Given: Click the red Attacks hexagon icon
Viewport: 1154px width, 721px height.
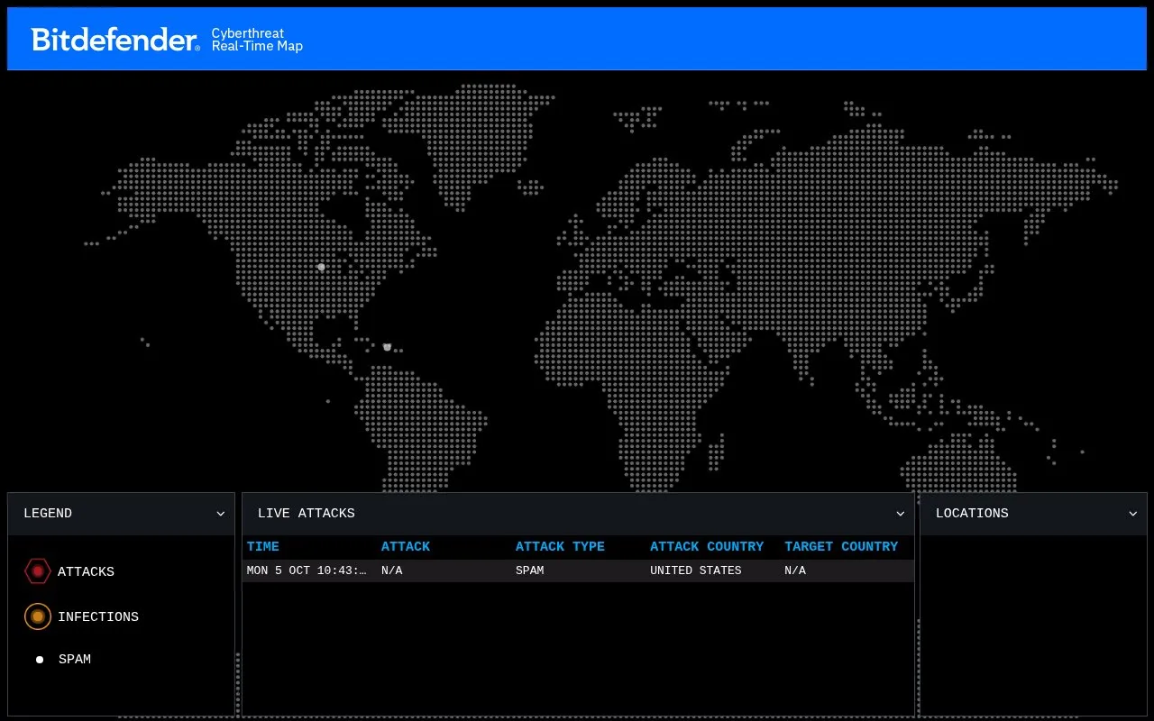Looking at the screenshot, I should coord(38,571).
